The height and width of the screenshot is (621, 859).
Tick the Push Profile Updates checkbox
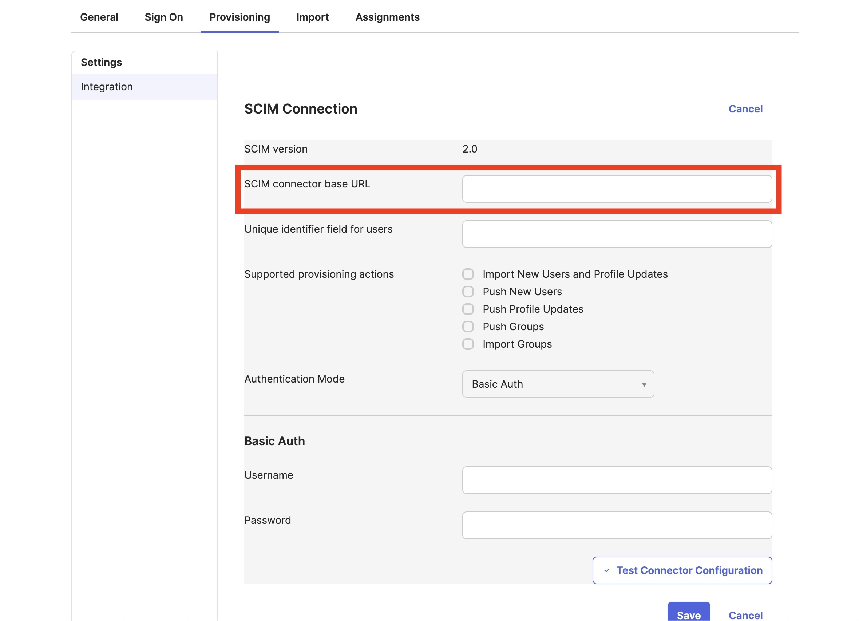pyautogui.click(x=468, y=309)
